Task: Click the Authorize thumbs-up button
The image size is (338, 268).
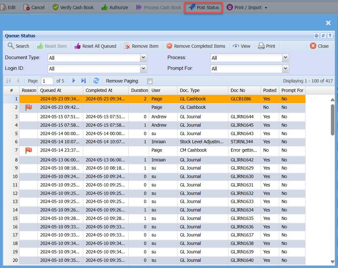Action: click(115, 7)
